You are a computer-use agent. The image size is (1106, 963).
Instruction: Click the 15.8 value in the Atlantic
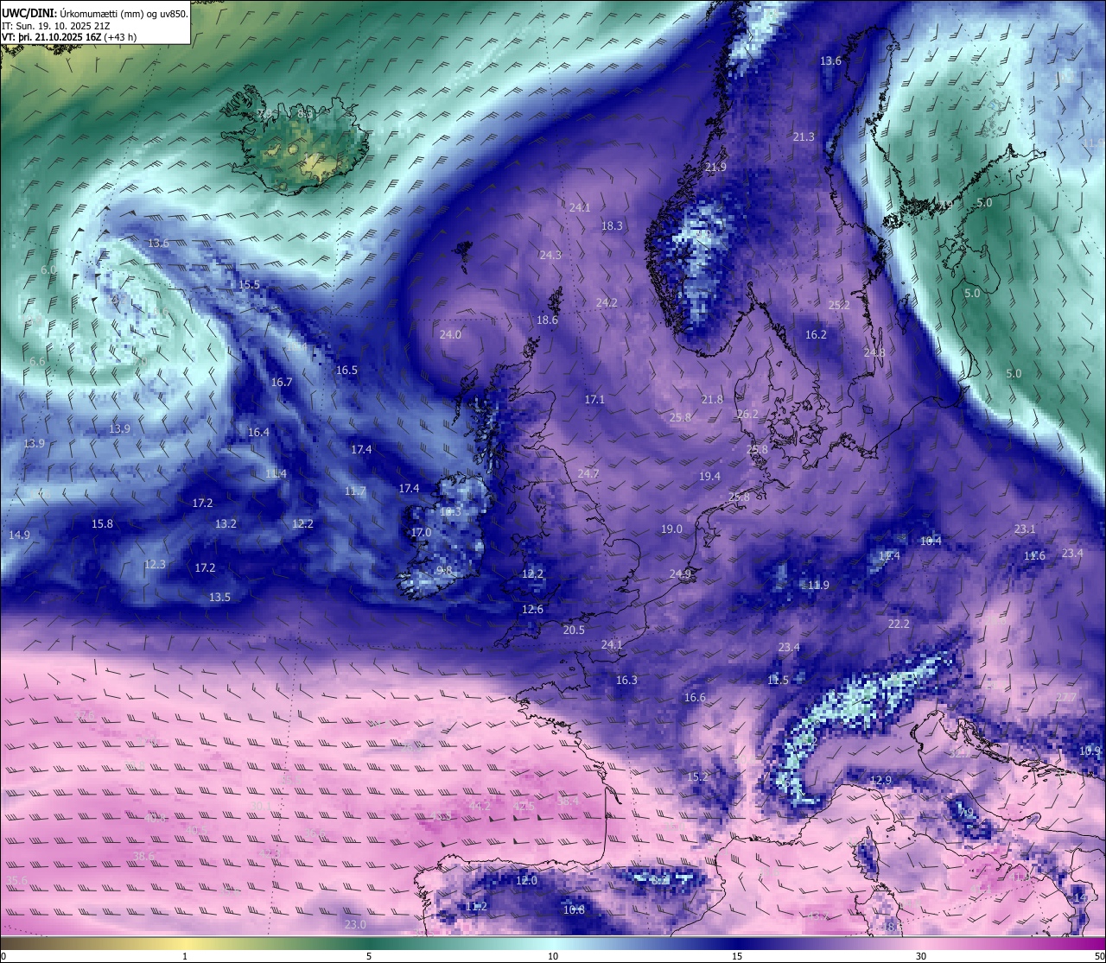102,523
